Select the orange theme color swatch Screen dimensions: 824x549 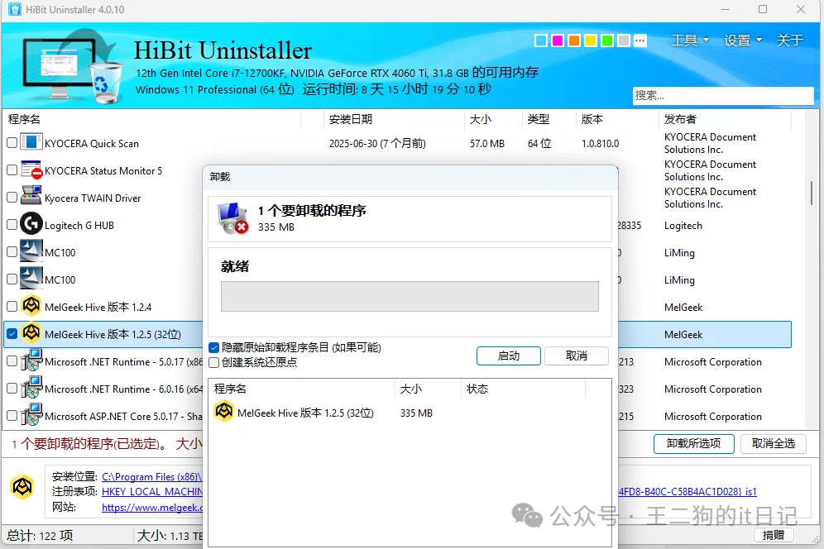[x=574, y=41]
